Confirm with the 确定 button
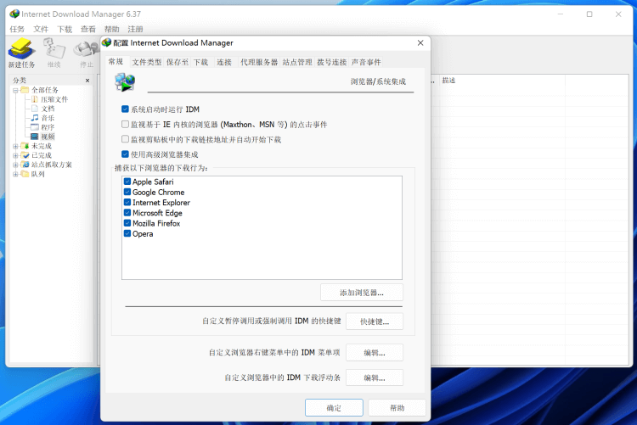 [334, 407]
